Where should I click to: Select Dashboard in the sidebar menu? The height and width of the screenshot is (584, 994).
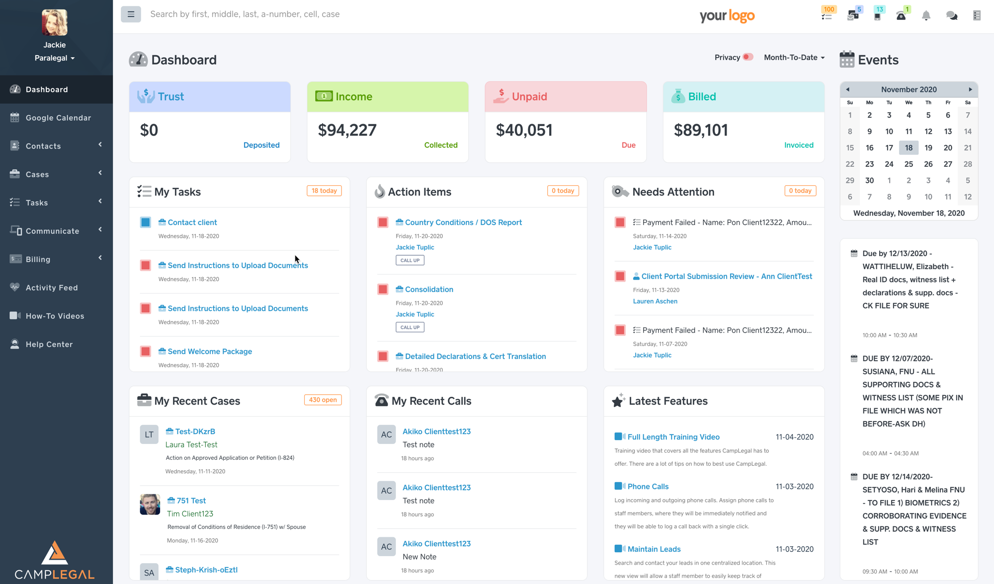(47, 89)
